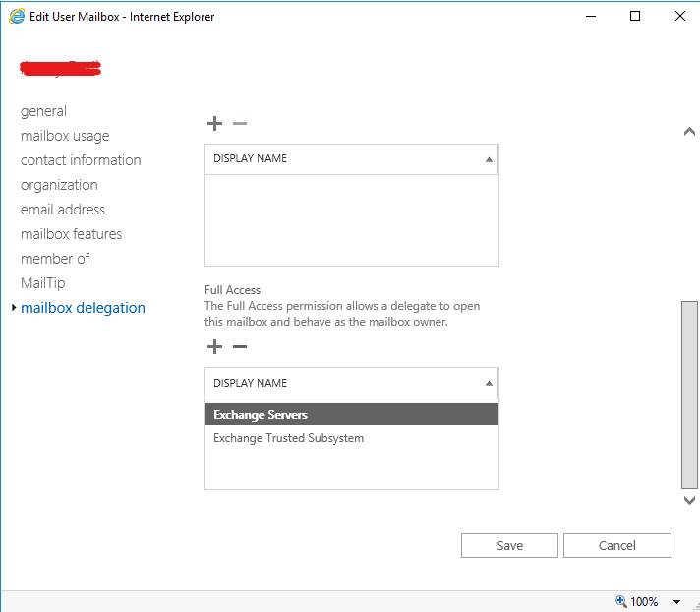Go to the MailTip section
This screenshot has width=700, height=612.
click(43, 282)
